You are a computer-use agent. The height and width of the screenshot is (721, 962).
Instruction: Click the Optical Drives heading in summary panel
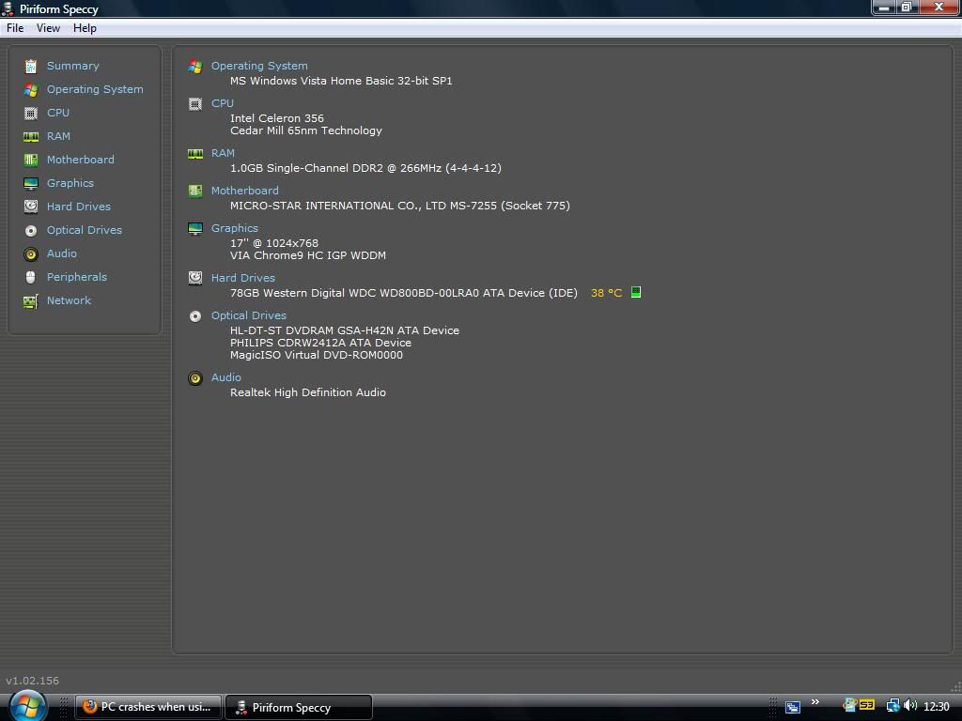click(248, 315)
